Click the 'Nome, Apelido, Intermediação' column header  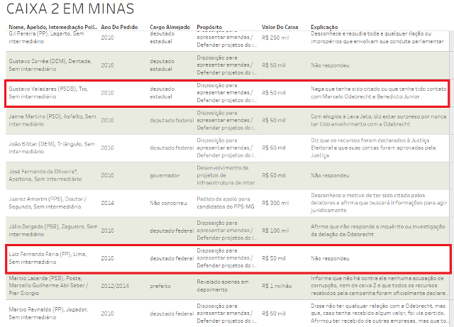(50, 27)
